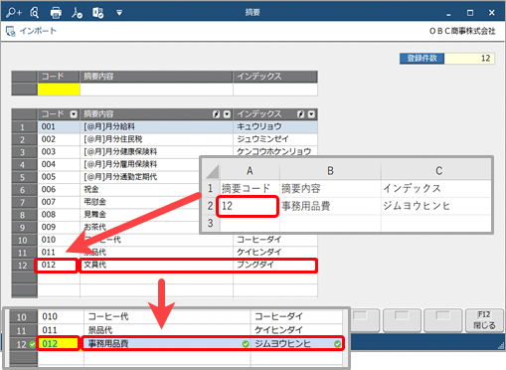Click the インデックス column edit pencil icon

[x=300, y=114]
